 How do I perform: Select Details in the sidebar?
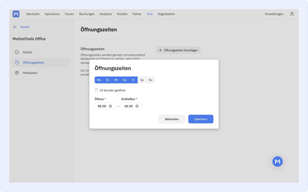41,52
